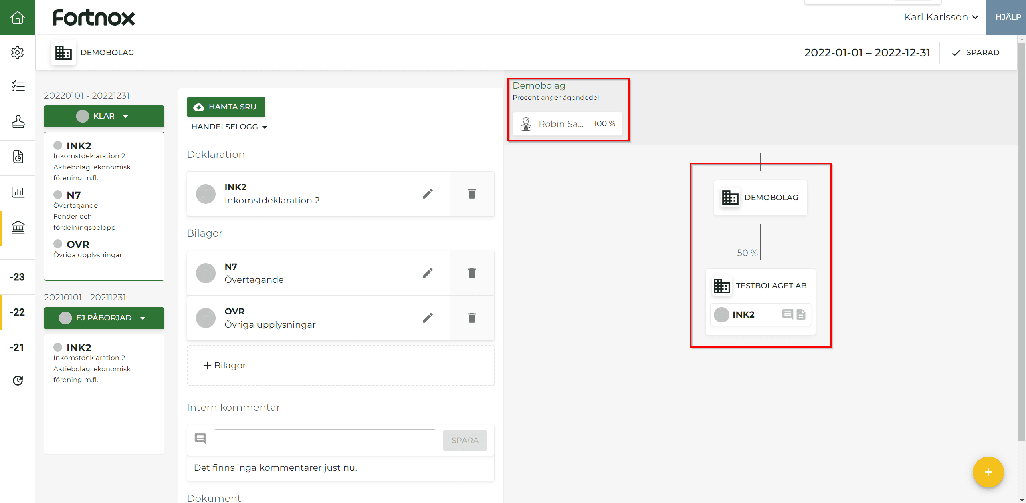Select year -23 in sidebar

[x=18, y=277]
